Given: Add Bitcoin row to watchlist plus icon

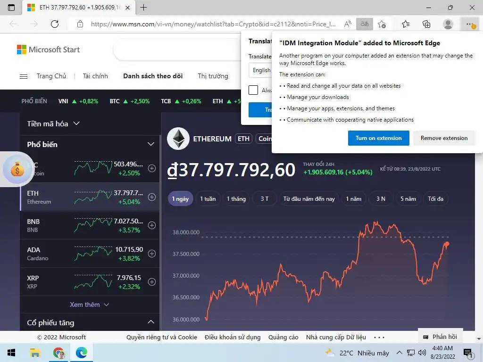Looking at the screenshot, I should pos(152,168).
